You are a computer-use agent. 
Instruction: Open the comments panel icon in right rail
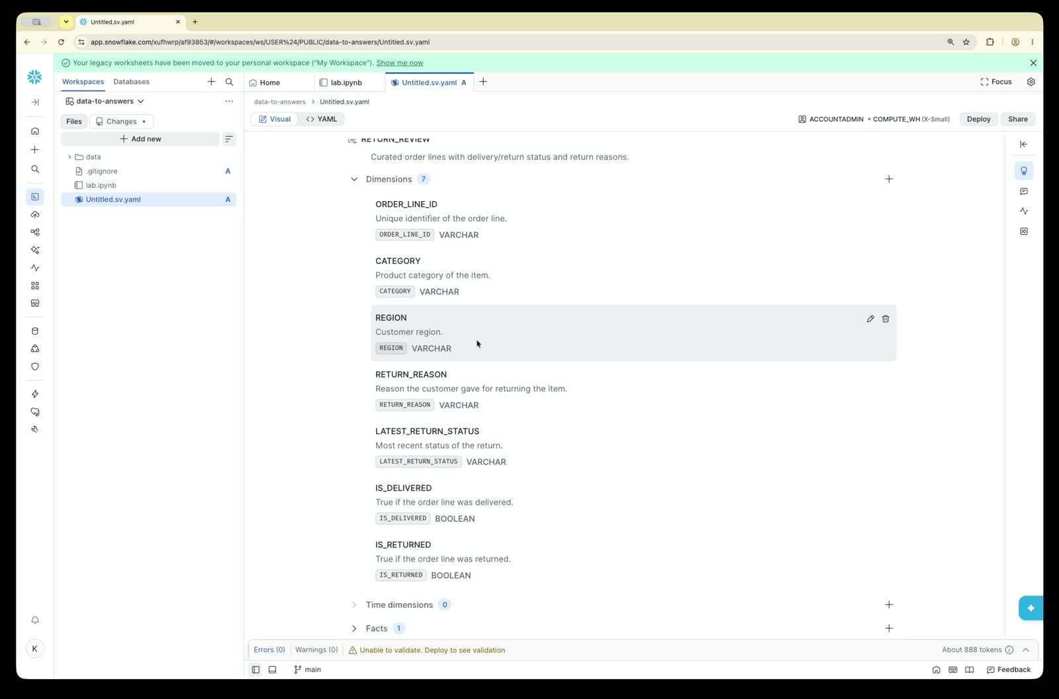tap(1024, 191)
